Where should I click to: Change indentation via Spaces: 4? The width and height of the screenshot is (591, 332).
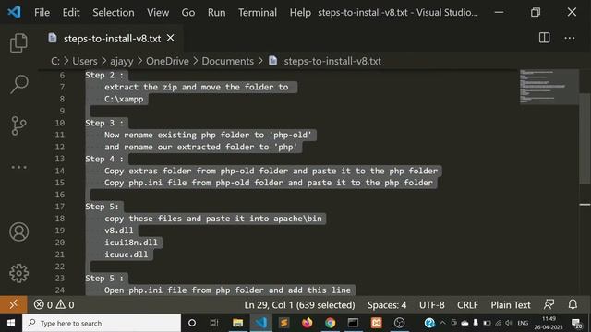(387, 304)
